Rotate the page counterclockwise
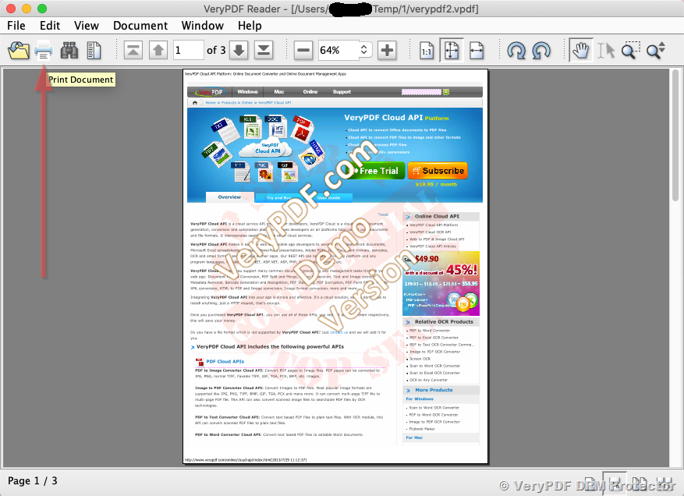 541,51
